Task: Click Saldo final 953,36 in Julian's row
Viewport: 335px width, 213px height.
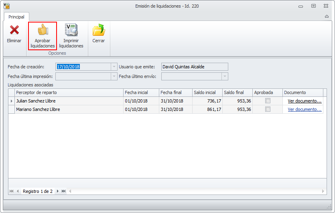Action: 238,101
